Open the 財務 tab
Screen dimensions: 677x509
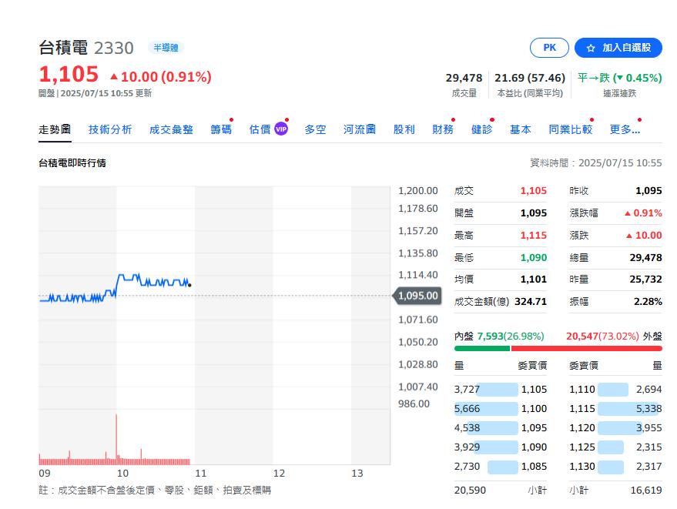[x=443, y=129]
